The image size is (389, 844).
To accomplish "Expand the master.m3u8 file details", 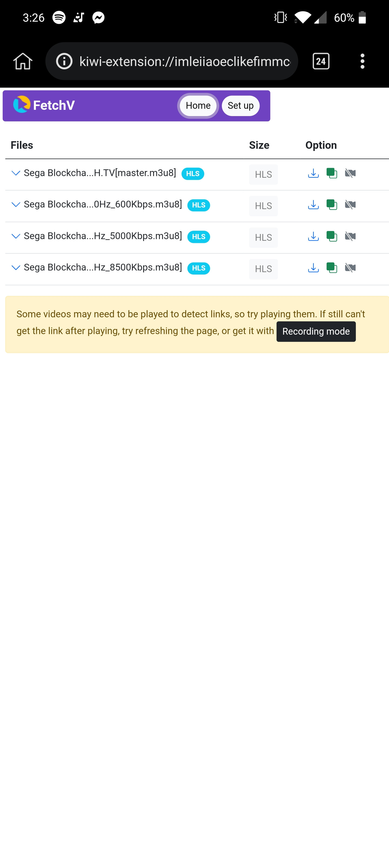I will click(16, 173).
